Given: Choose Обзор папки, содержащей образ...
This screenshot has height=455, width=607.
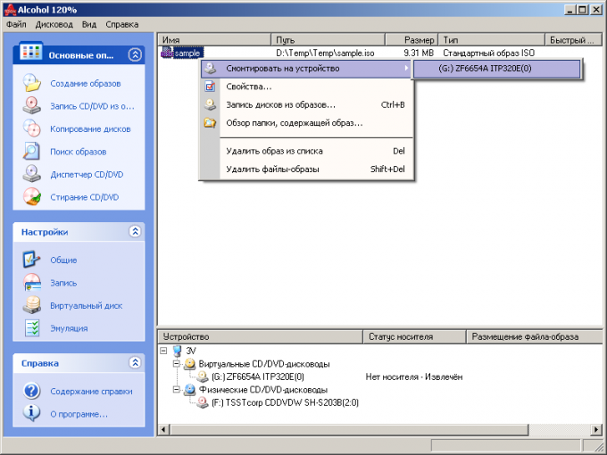Looking at the screenshot, I should click(x=306, y=123).
